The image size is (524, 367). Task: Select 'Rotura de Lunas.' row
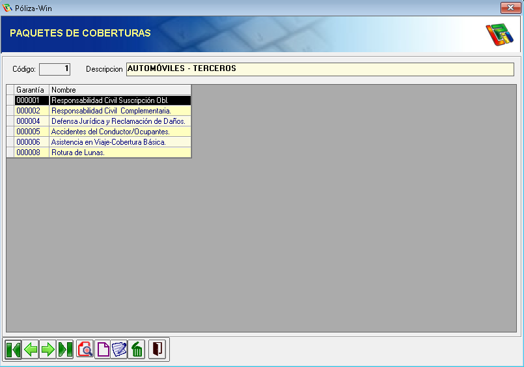(x=120, y=153)
